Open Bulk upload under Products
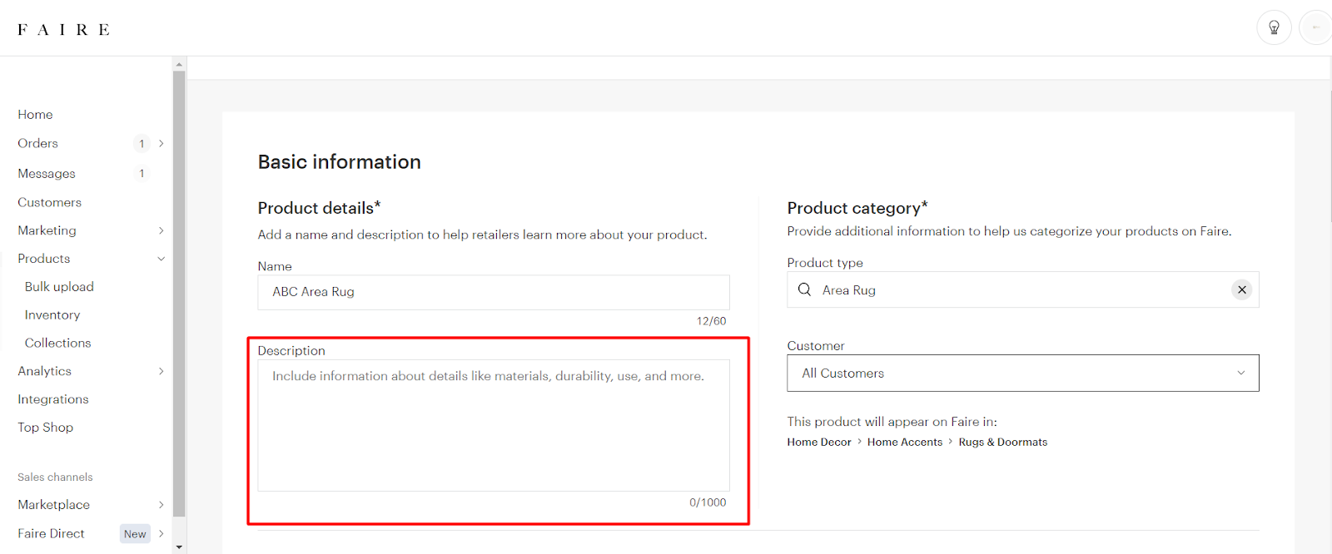 [59, 287]
